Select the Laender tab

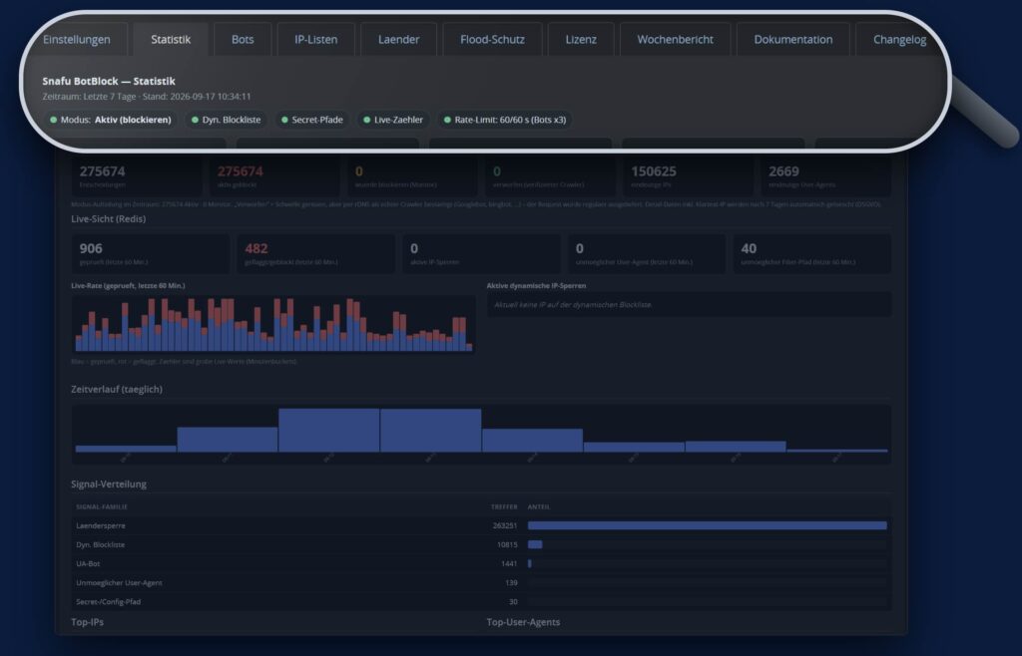tap(399, 40)
